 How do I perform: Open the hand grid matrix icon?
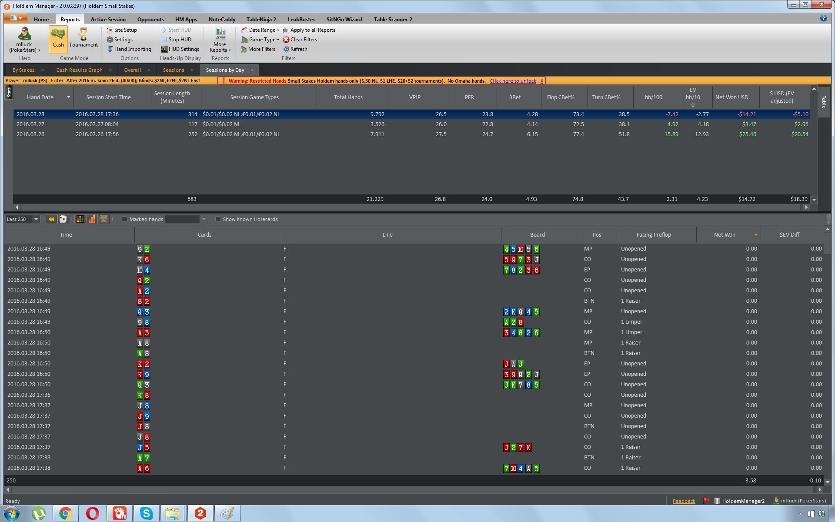click(x=80, y=219)
